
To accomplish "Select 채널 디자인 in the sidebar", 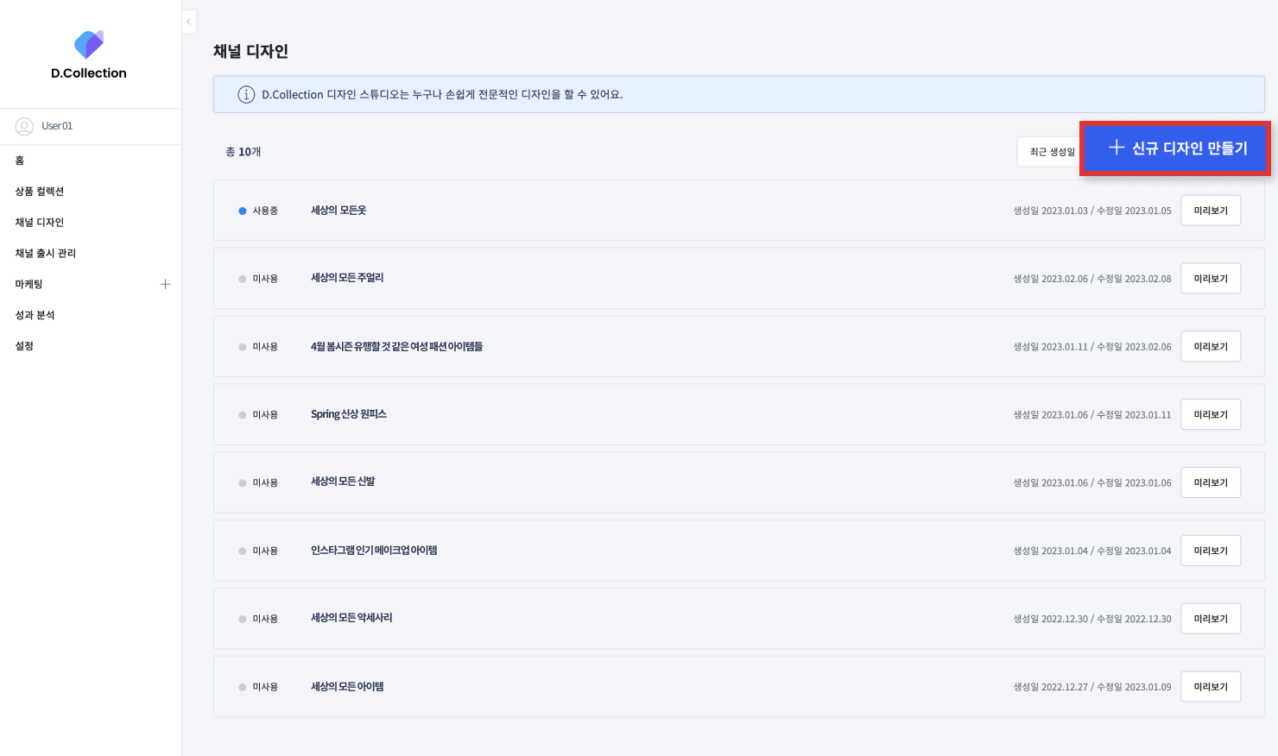I will click(40, 223).
